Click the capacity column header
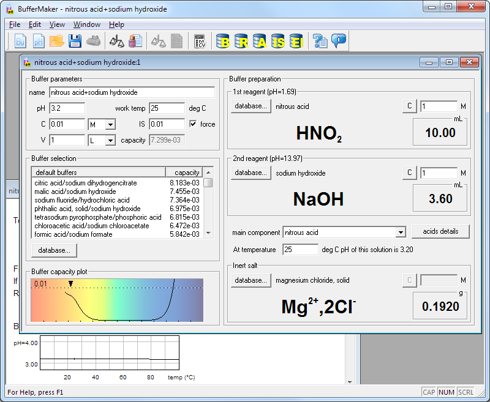The width and height of the screenshot is (490, 402). tap(184, 173)
